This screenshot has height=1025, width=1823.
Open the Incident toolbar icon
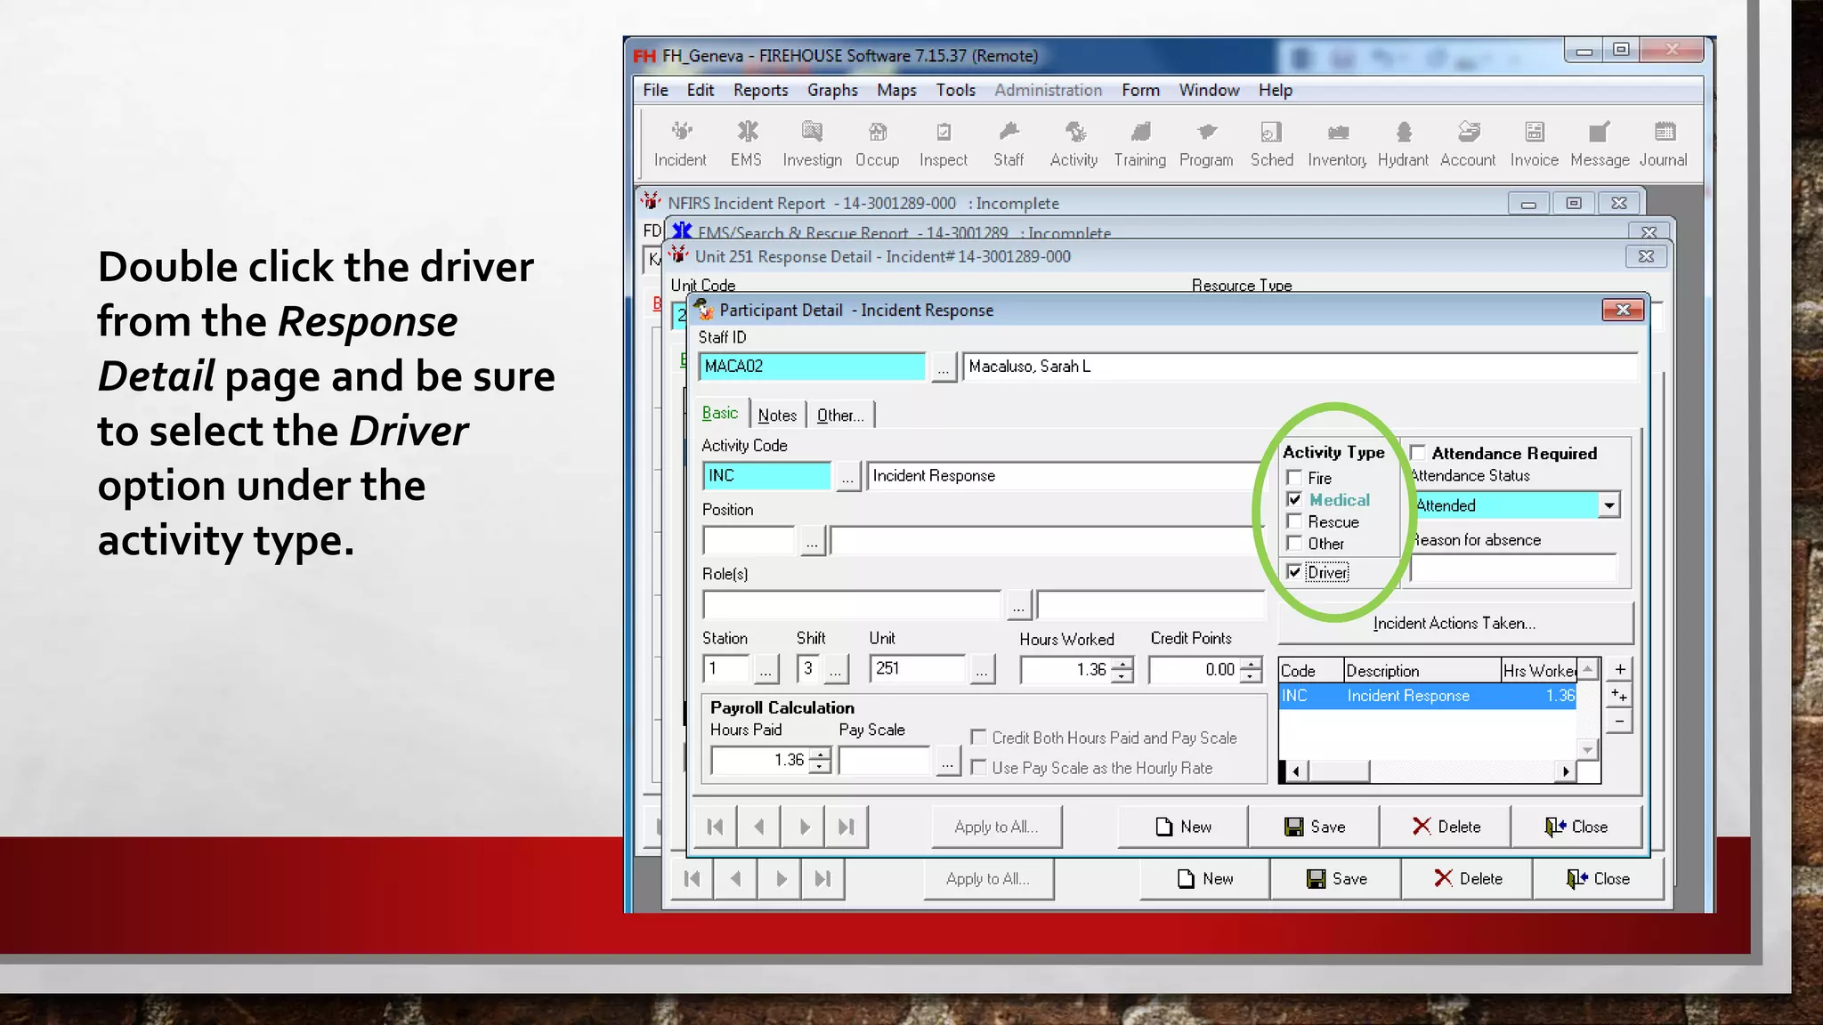coord(680,143)
